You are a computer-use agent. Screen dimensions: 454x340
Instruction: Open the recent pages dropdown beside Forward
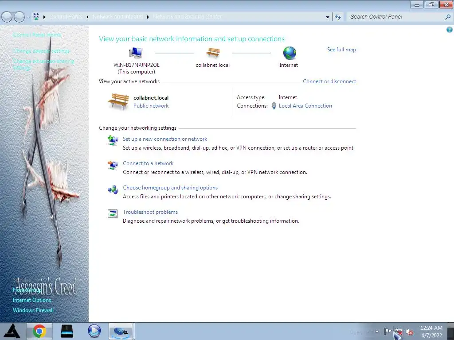28,17
